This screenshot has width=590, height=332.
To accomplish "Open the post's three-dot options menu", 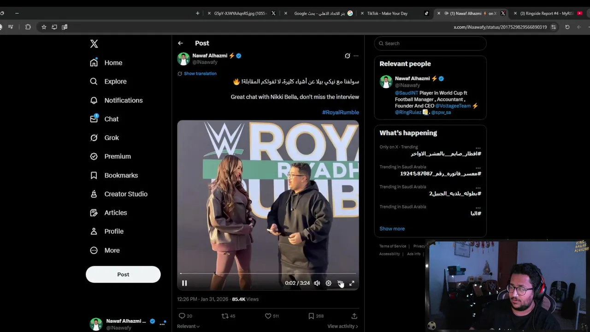I will pyautogui.click(x=356, y=56).
